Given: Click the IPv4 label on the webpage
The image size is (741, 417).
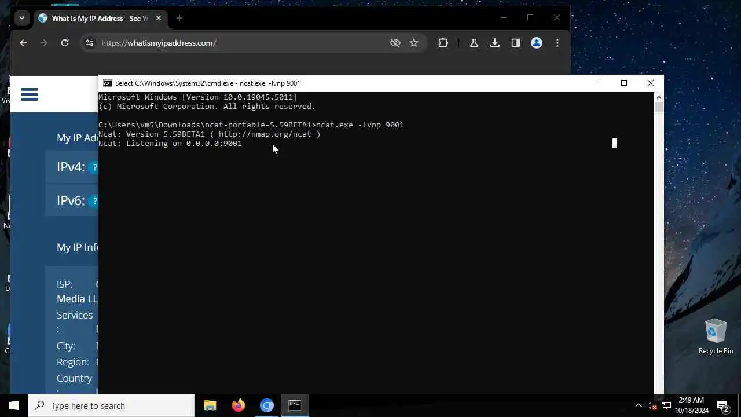Looking at the screenshot, I should [x=71, y=167].
